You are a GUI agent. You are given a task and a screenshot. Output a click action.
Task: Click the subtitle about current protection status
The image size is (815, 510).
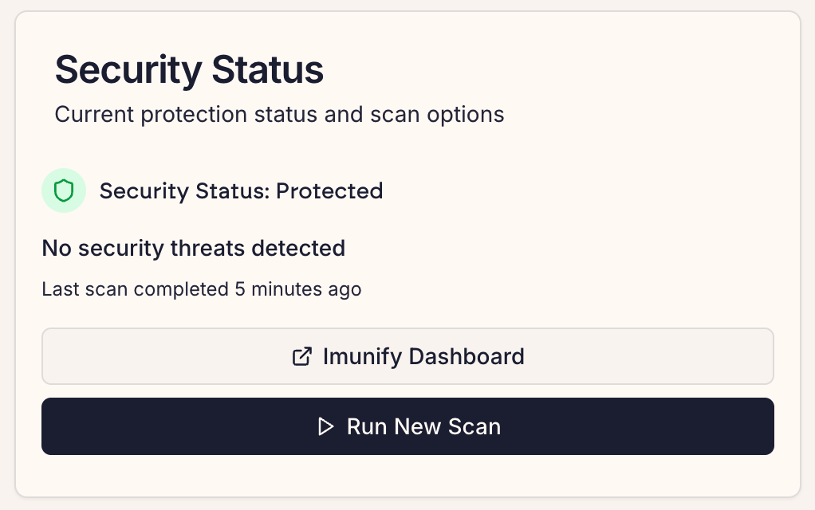point(279,115)
